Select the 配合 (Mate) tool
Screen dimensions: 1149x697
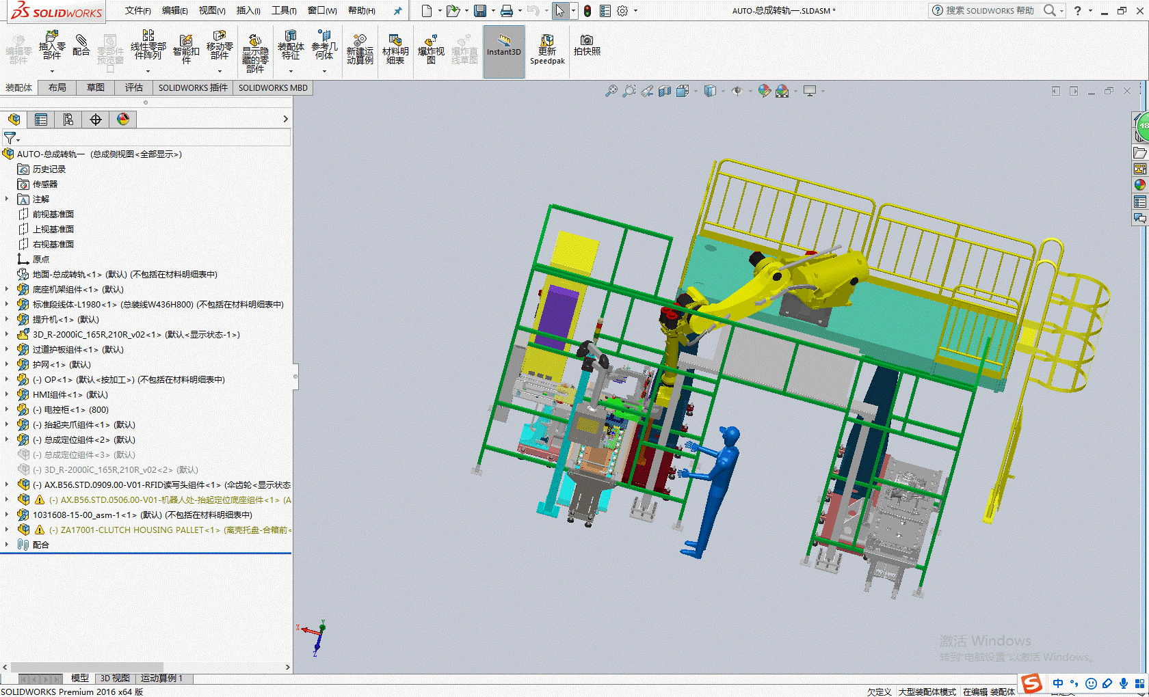click(81, 45)
